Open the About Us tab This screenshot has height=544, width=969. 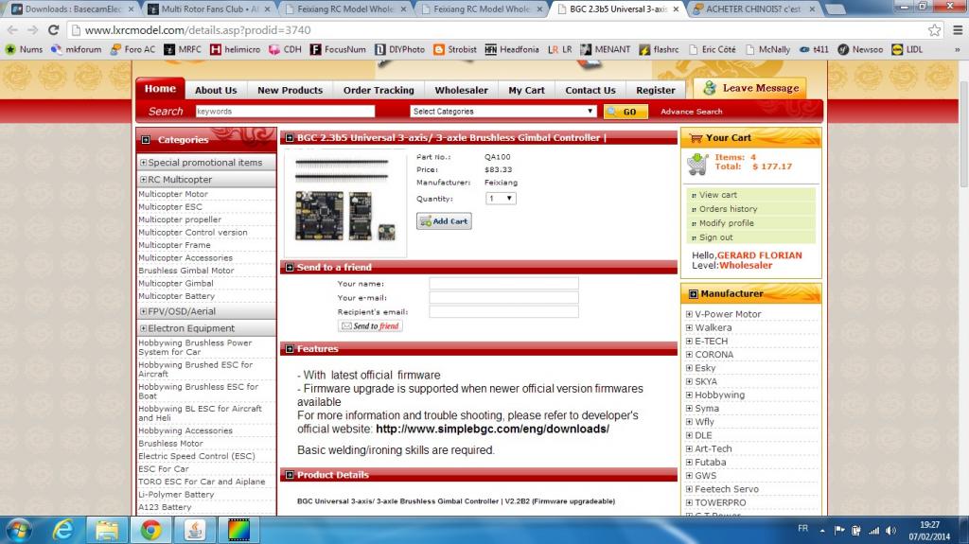click(x=216, y=90)
